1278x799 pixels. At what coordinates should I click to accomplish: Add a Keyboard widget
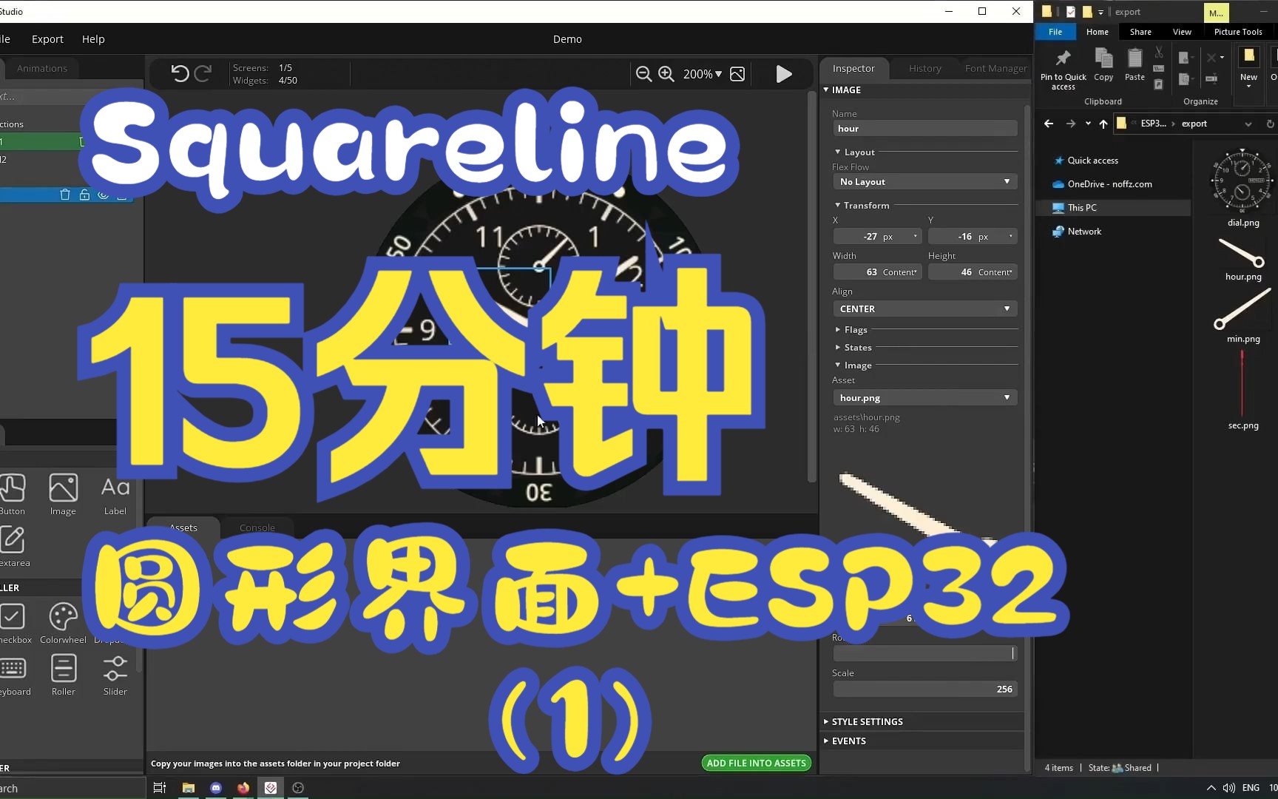pos(14,675)
